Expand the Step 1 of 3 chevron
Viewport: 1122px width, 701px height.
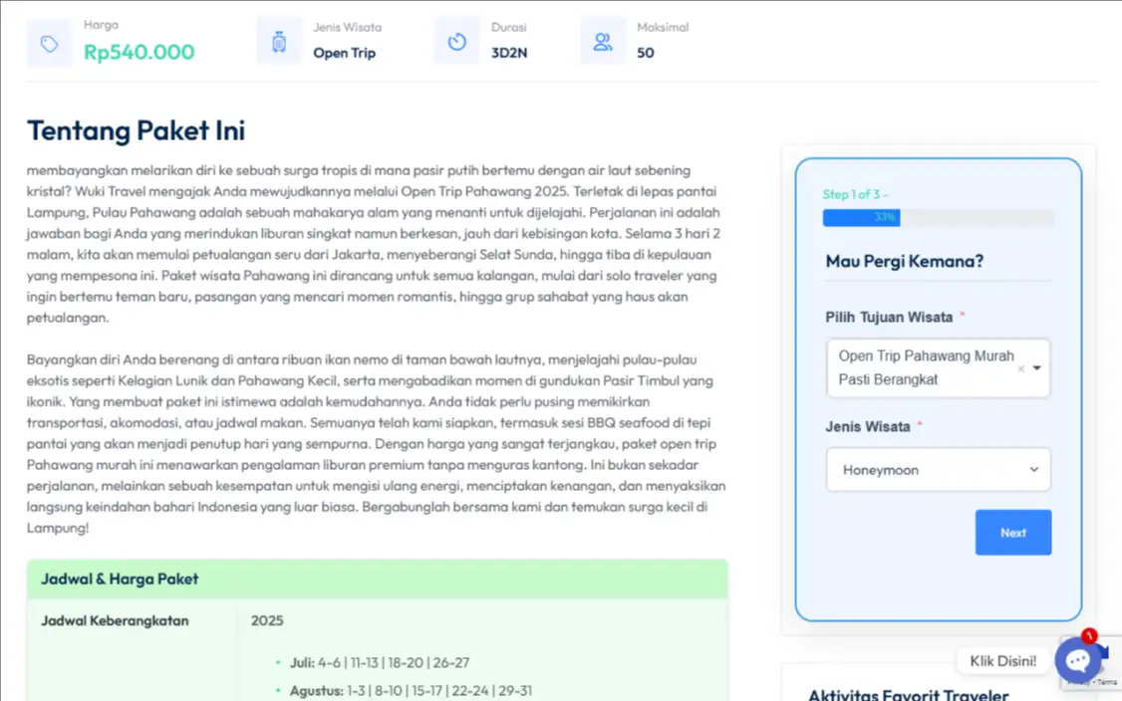(886, 195)
